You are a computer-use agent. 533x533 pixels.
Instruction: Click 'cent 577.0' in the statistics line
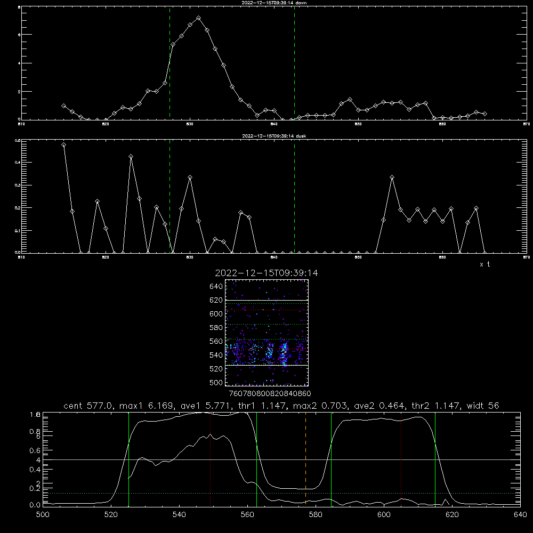point(88,406)
